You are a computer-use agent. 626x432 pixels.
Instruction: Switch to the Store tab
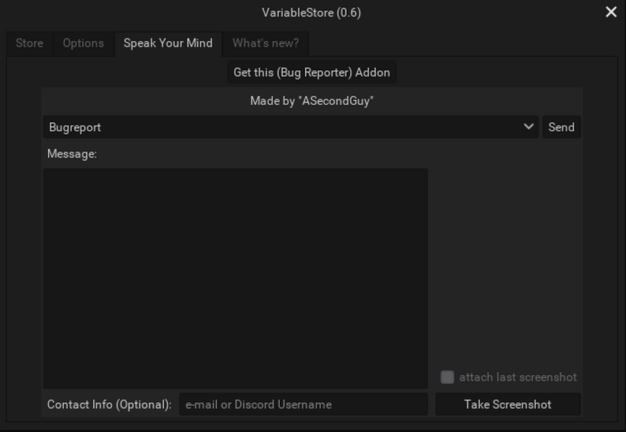coord(29,43)
